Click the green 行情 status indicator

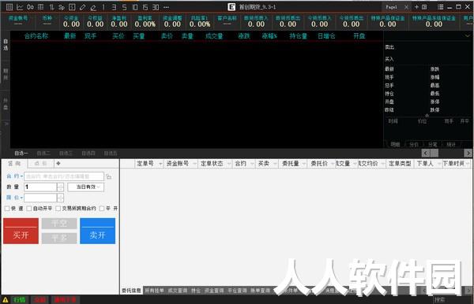pyautogui.click(x=19, y=300)
